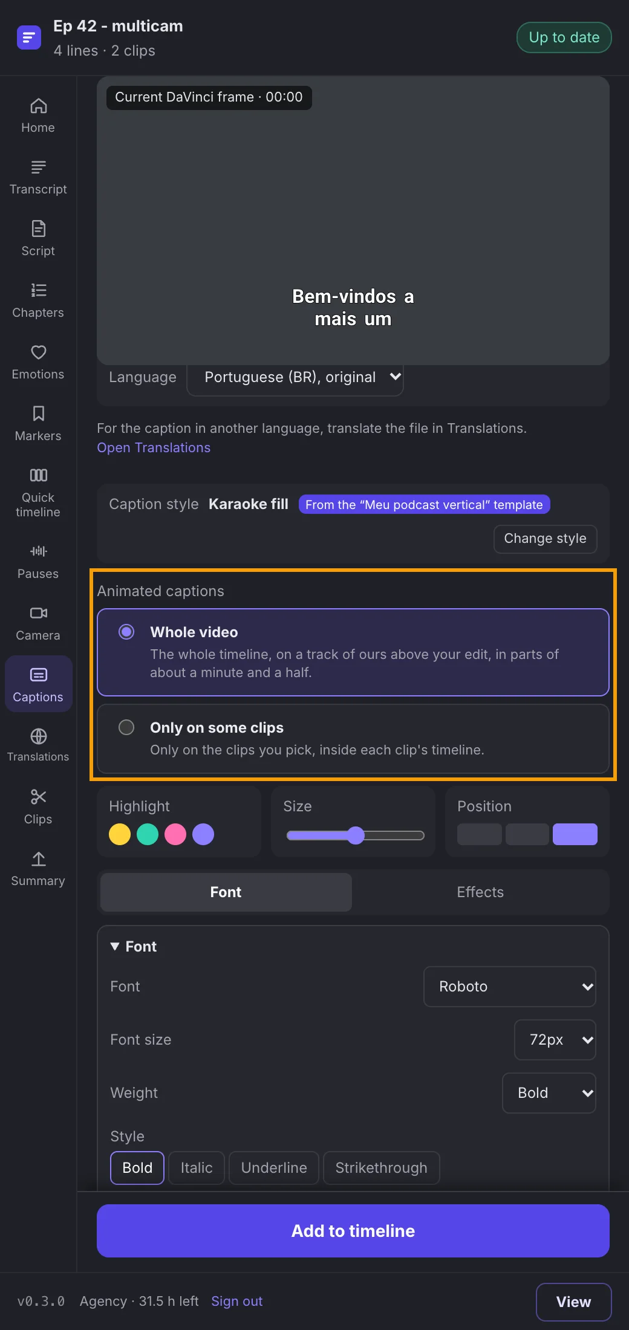
Task: Open the Pauses tool
Action: coord(38,562)
